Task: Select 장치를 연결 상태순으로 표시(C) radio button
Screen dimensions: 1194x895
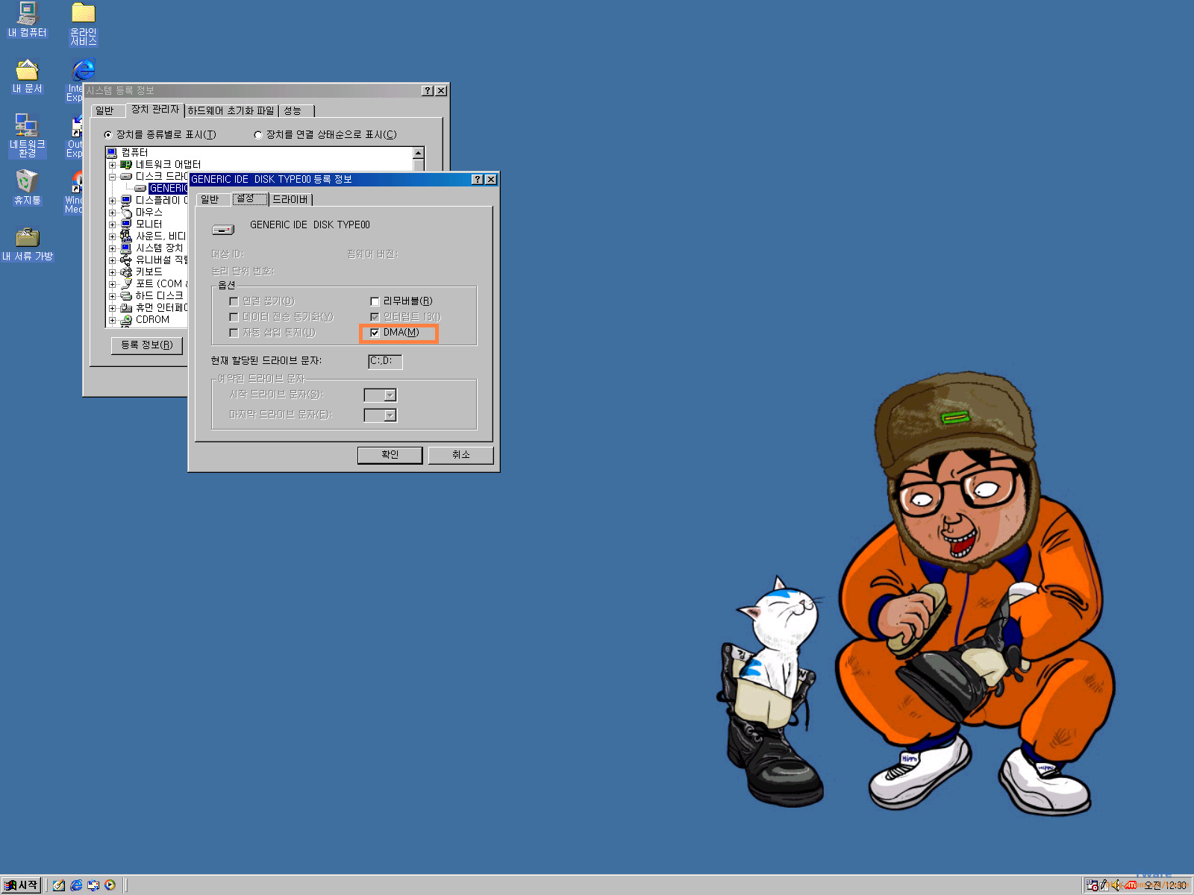Action: [x=258, y=135]
